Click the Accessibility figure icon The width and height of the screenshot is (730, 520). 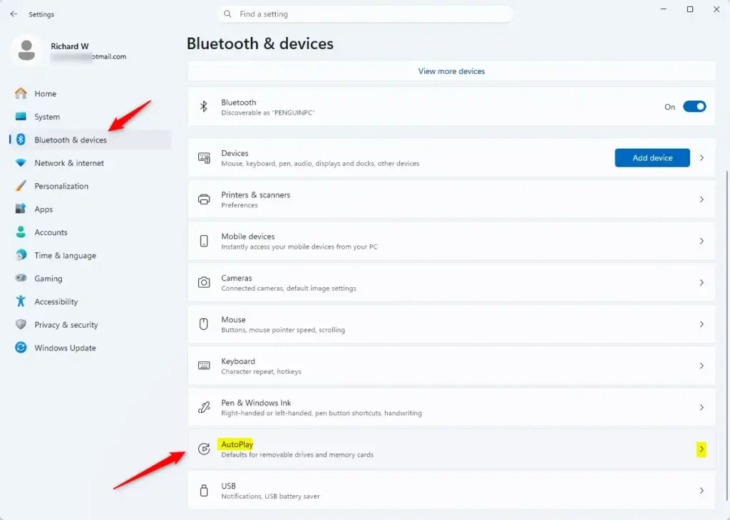point(21,301)
